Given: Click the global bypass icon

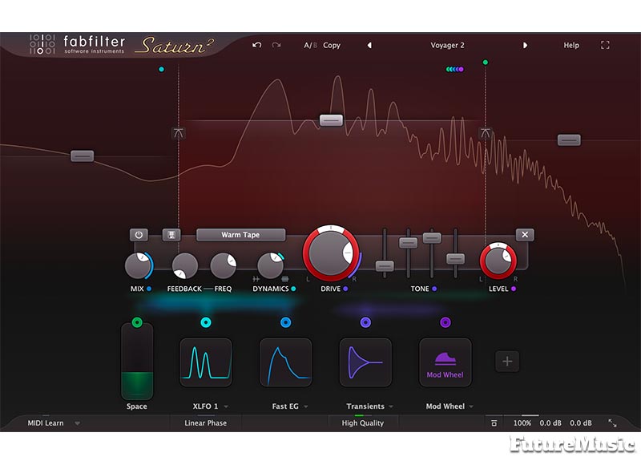Looking at the screenshot, I should click(494, 423).
